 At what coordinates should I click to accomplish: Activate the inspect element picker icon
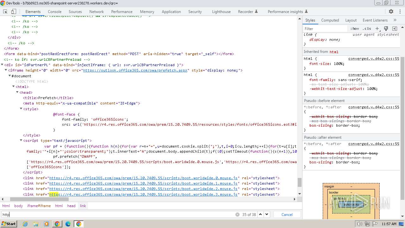coord(5,11)
